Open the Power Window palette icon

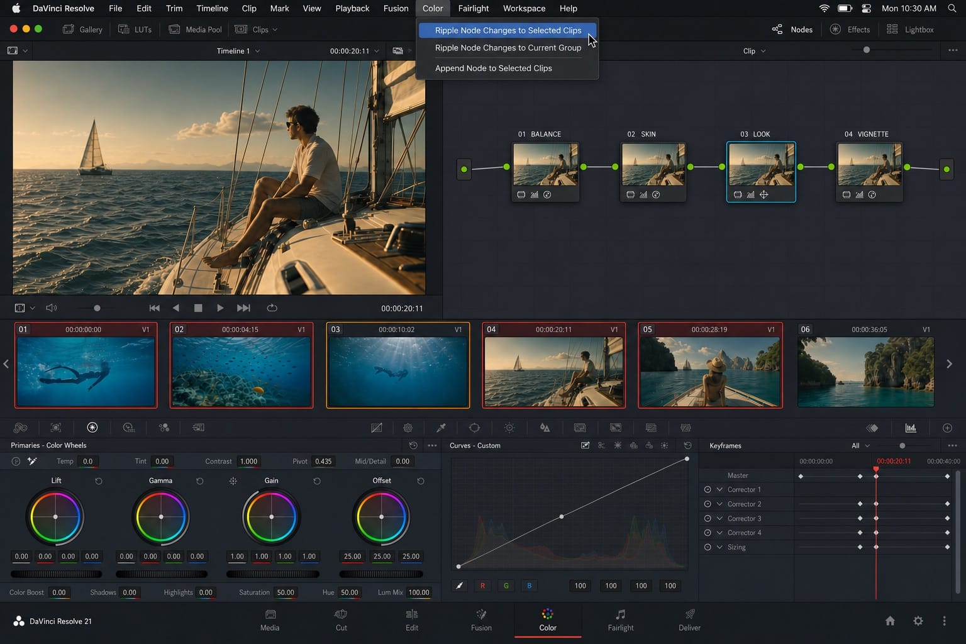pos(475,428)
